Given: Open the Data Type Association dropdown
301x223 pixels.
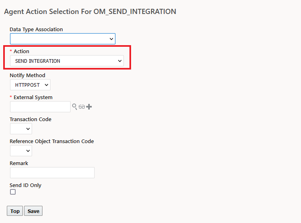Looking at the screenshot, I should 63,39.
